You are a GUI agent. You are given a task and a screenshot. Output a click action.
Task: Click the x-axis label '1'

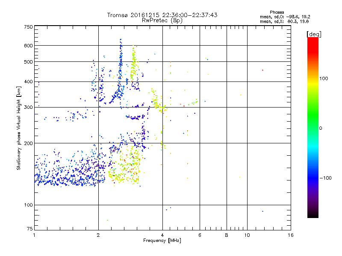34,235
